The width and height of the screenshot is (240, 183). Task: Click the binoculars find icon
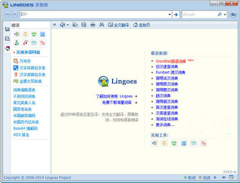click(x=101, y=25)
